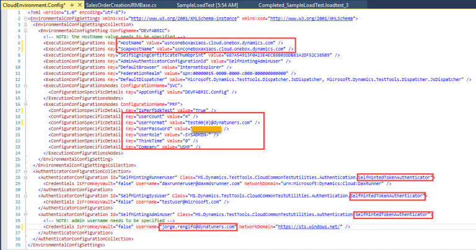Click the UserCount value "4"

187,116
